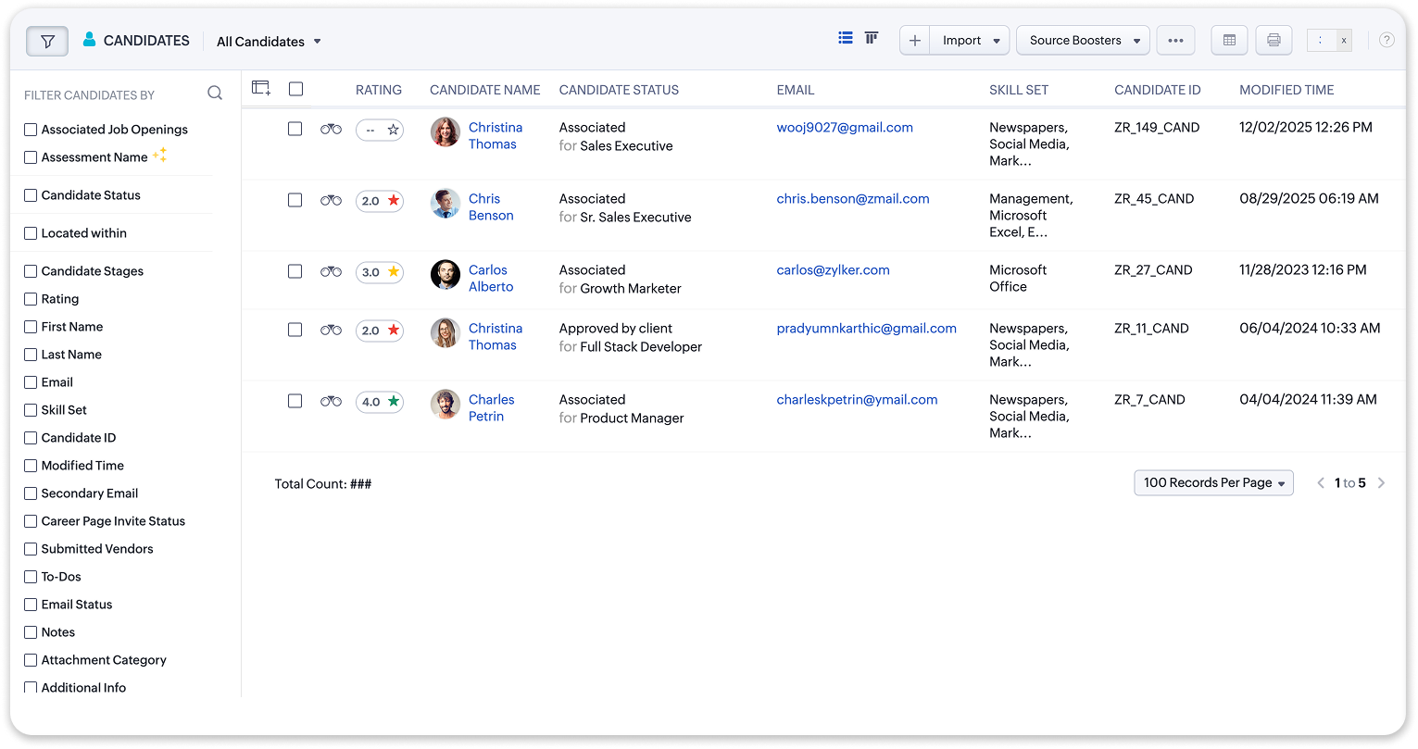
Task: Click the email wooj9027@gmail.com
Action: 845,128
